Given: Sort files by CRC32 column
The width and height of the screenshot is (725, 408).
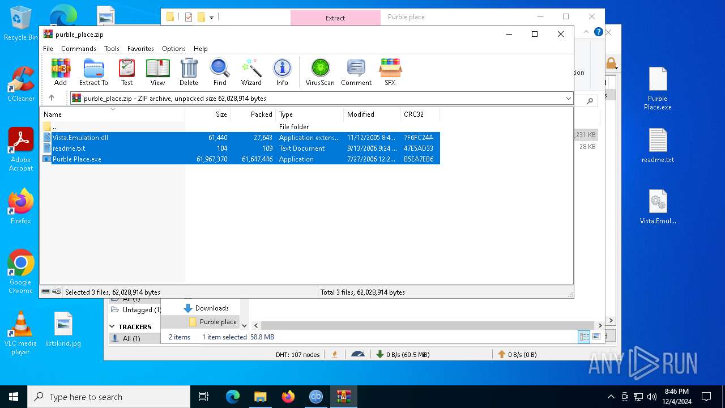Looking at the screenshot, I should (x=420, y=114).
